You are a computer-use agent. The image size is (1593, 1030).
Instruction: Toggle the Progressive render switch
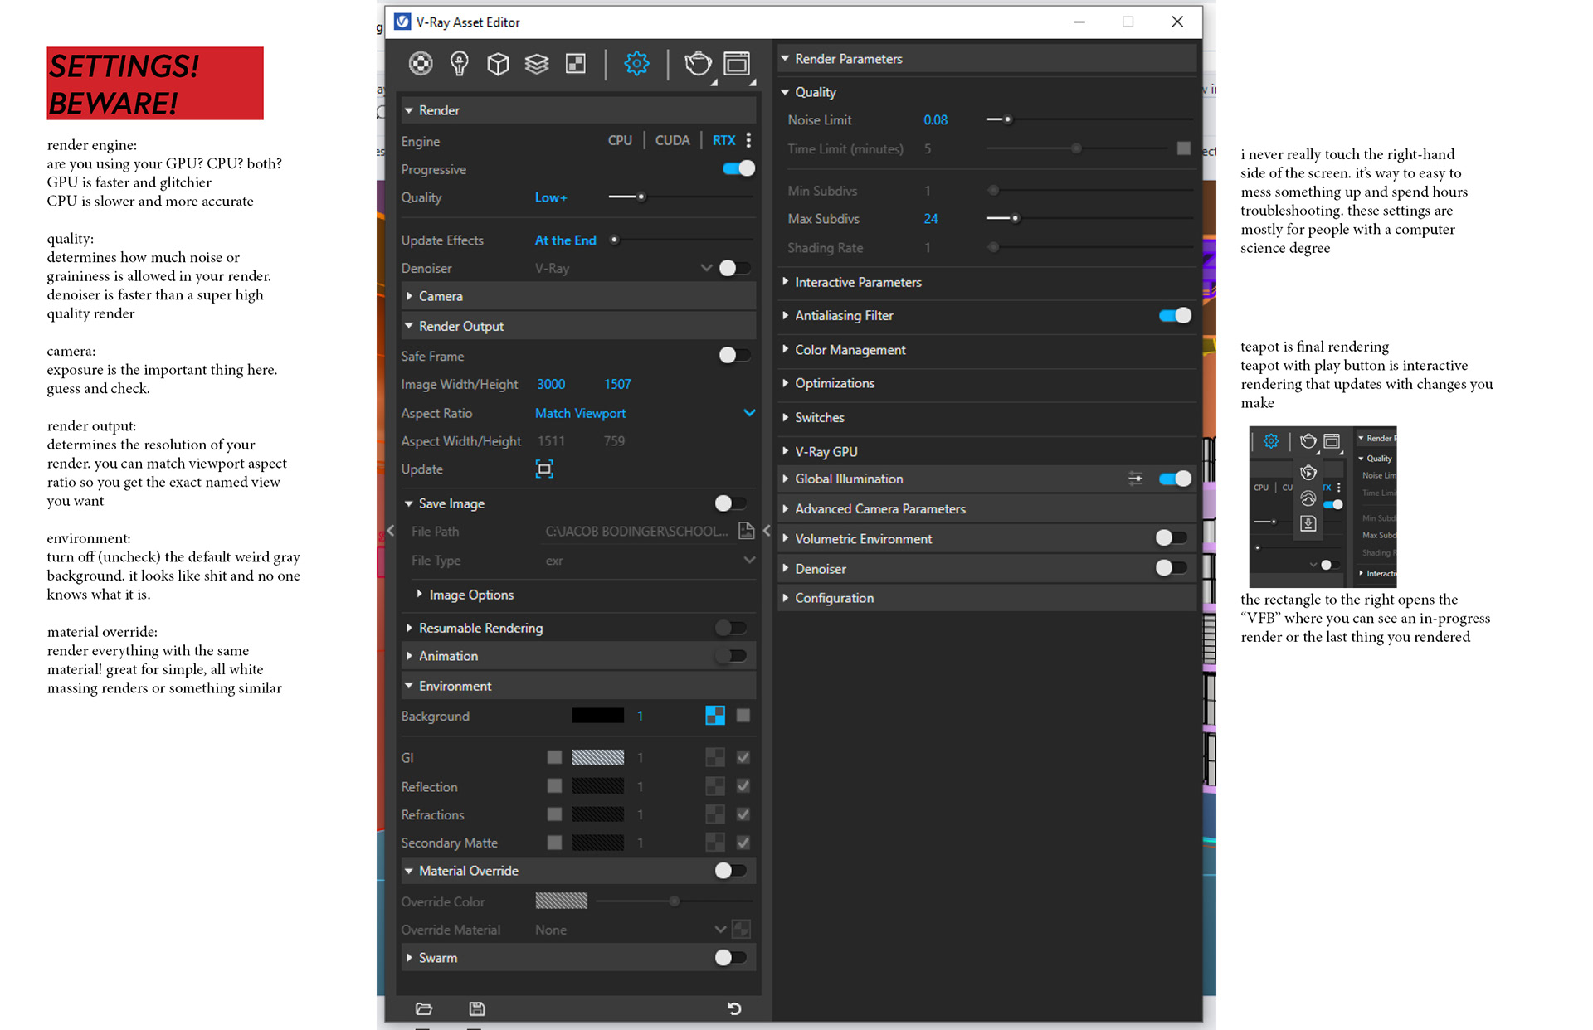(738, 169)
